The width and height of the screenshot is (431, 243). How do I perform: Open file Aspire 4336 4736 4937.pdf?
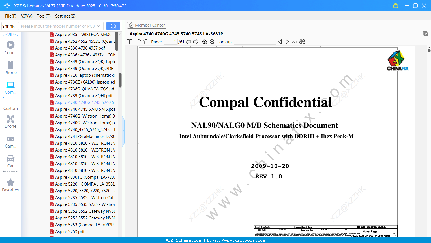point(78,48)
